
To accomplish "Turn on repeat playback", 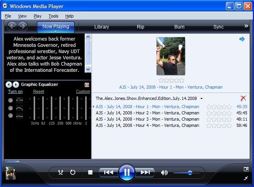I will tap(73, 172).
